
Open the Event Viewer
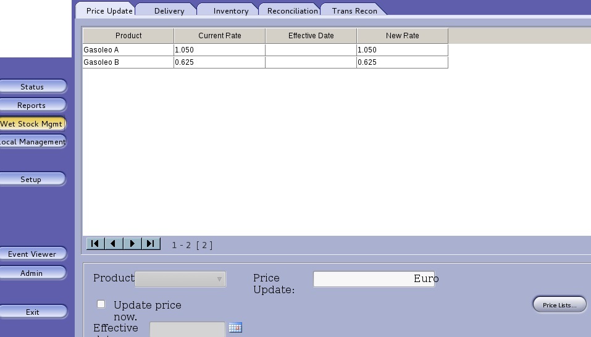click(x=32, y=254)
